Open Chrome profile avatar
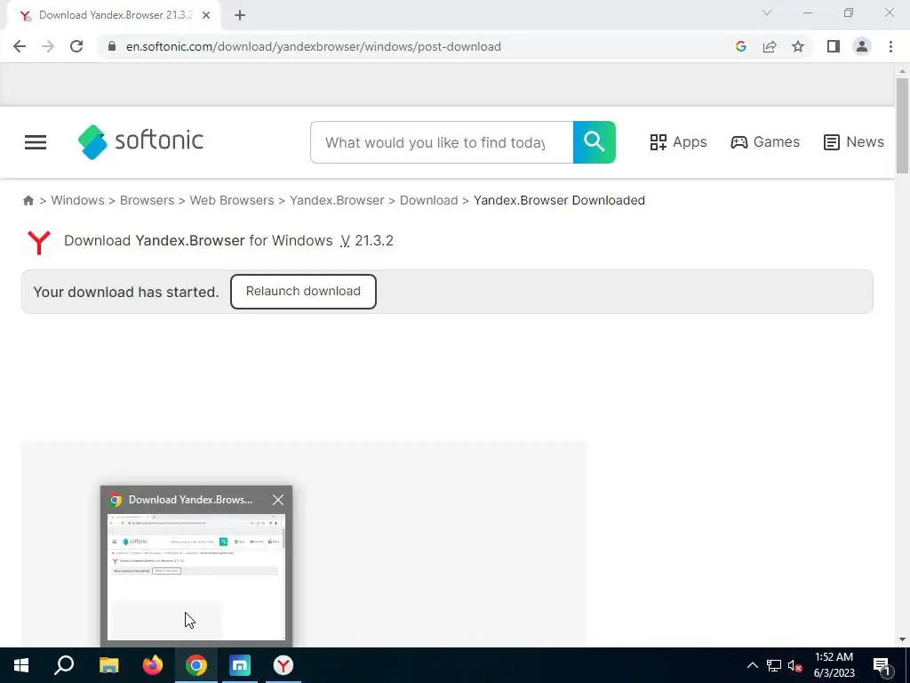The width and height of the screenshot is (910, 683). (862, 46)
